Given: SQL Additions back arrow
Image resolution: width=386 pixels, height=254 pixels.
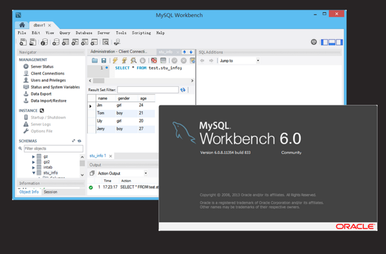Looking at the screenshot, I should (202, 61).
